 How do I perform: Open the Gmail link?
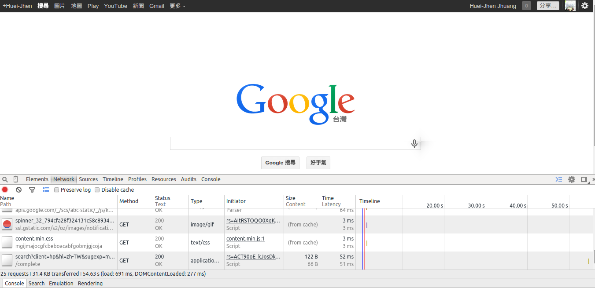157,6
